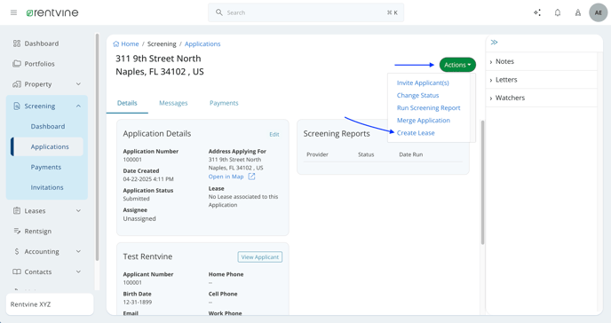The image size is (611, 323).
Task: Select Create Lease from Actions menu
Action: point(416,133)
